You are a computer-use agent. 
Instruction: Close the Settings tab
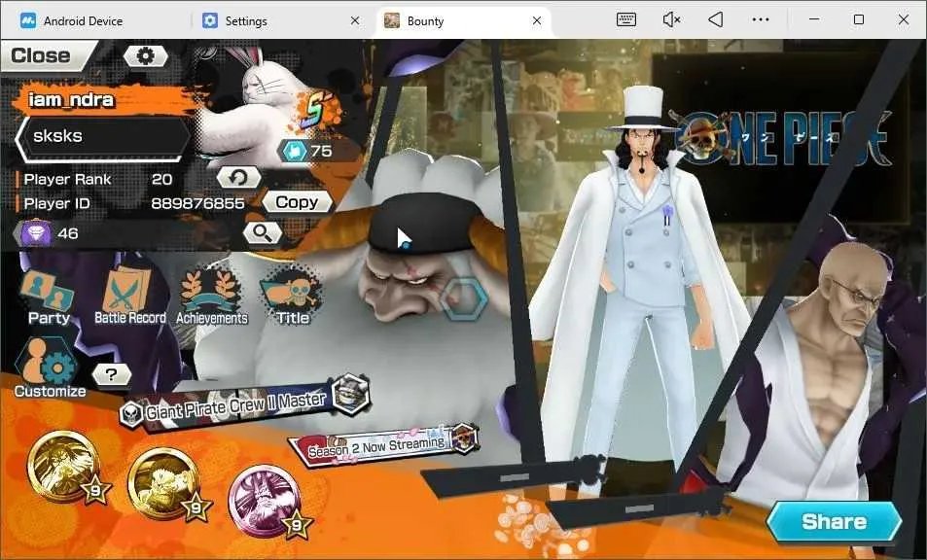coord(355,20)
